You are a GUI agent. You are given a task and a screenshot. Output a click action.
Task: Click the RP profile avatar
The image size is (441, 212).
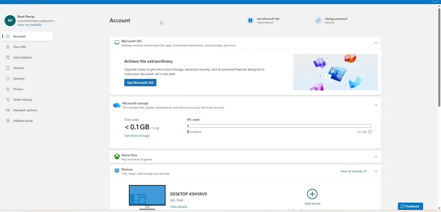[10, 21]
